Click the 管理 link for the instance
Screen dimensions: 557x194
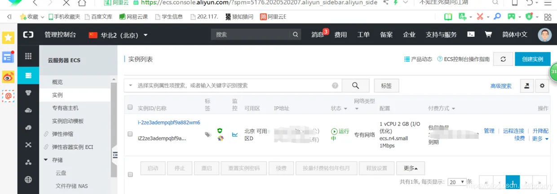point(489,131)
